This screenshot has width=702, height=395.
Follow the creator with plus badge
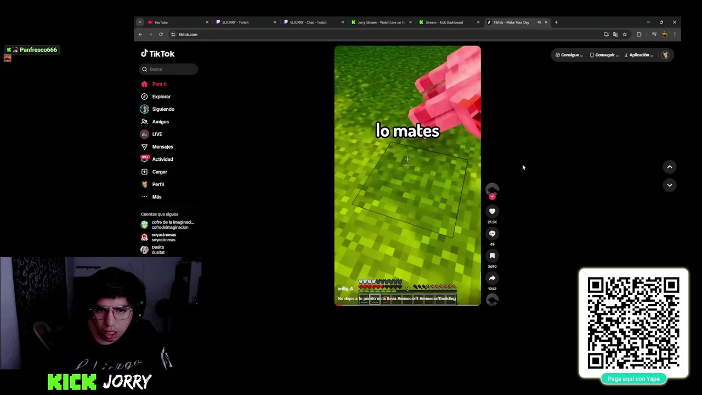pos(492,196)
